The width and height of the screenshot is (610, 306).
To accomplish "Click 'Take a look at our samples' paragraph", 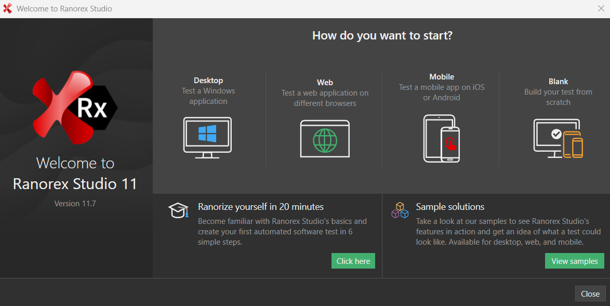I will [x=509, y=231].
